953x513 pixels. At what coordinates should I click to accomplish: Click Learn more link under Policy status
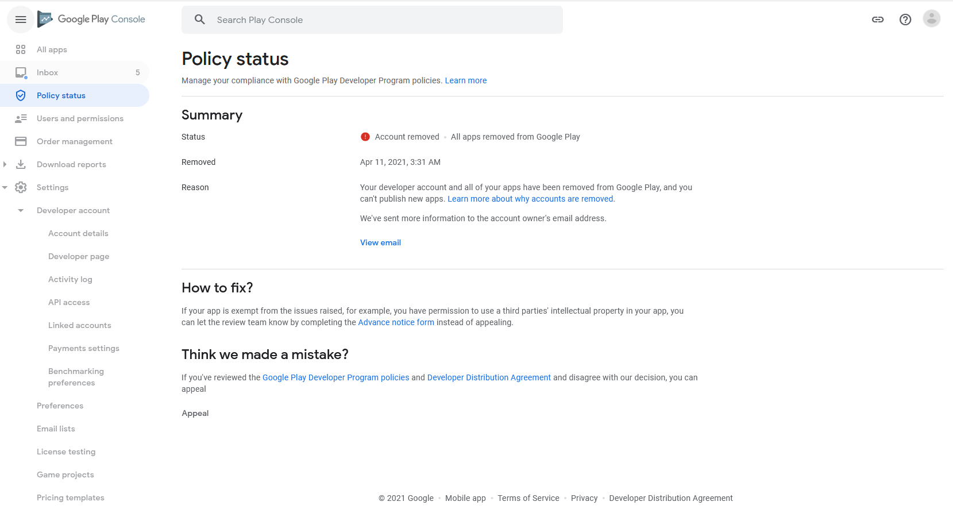pyautogui.click(x=466, y=80)
